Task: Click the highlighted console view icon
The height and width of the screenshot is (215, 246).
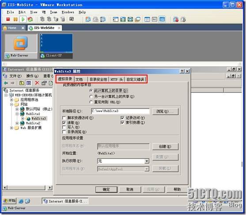Action: pos(162,19)
